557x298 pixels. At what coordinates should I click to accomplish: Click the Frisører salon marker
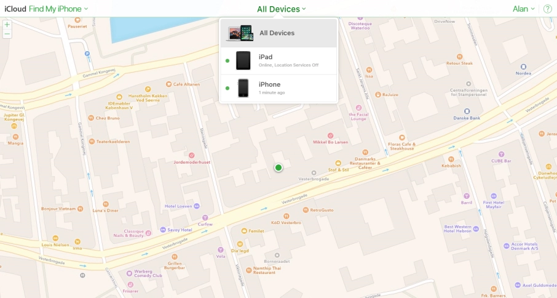pos(130,284)
